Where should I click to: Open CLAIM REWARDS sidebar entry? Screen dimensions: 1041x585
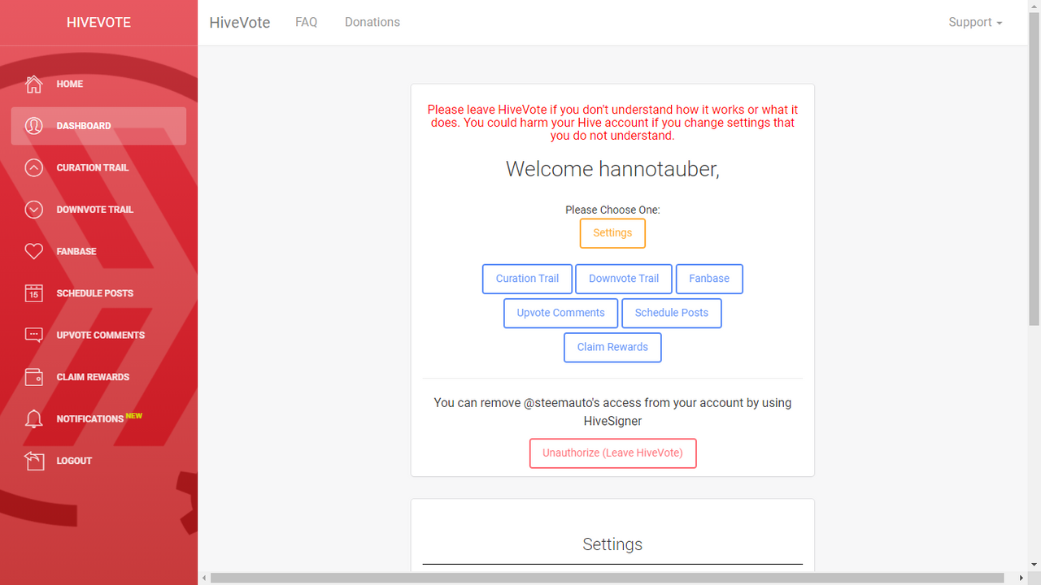(x=98, y=377)
